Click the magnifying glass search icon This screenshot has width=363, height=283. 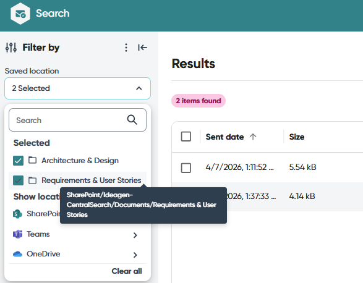tap(132, 120)
